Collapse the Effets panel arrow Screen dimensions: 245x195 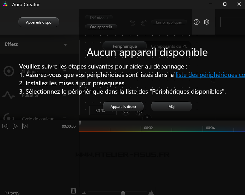pyautogui.click(x=65, y=45)
